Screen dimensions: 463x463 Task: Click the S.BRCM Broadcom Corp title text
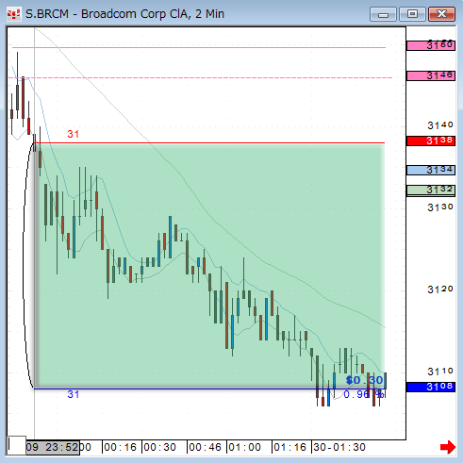point(124,14)
